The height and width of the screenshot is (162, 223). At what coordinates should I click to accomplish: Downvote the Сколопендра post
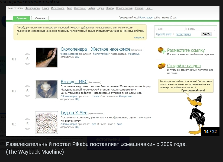(27, 64)
